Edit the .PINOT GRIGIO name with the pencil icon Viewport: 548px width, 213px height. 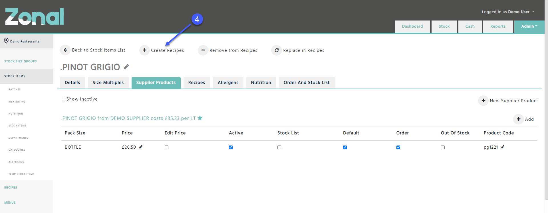(126, 67)
